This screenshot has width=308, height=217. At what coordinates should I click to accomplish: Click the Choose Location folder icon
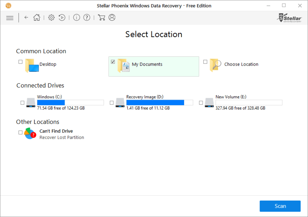point(215,66)
